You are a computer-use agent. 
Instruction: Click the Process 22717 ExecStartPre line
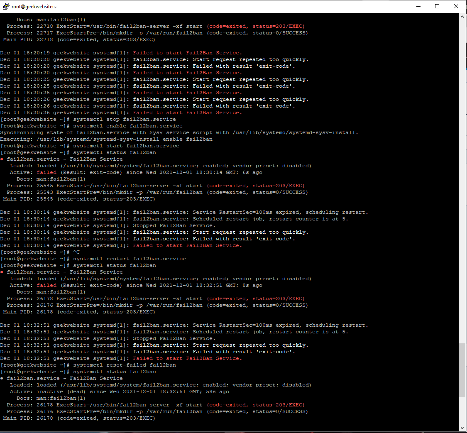click(158, 33)
